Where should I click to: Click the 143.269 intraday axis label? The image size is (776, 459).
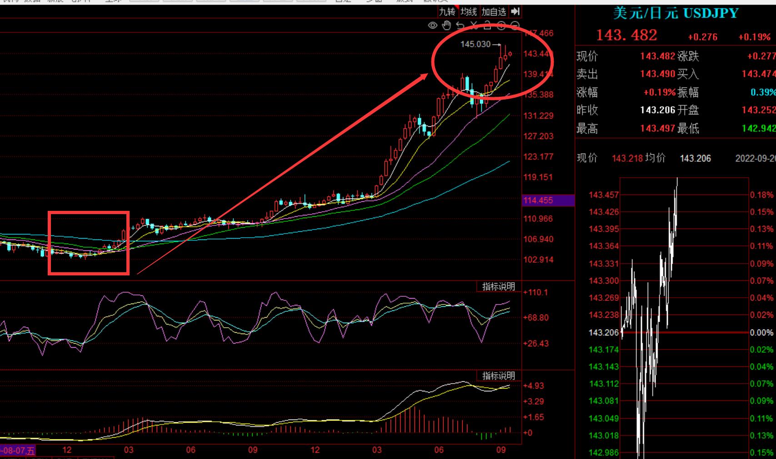tap(604, 298)
